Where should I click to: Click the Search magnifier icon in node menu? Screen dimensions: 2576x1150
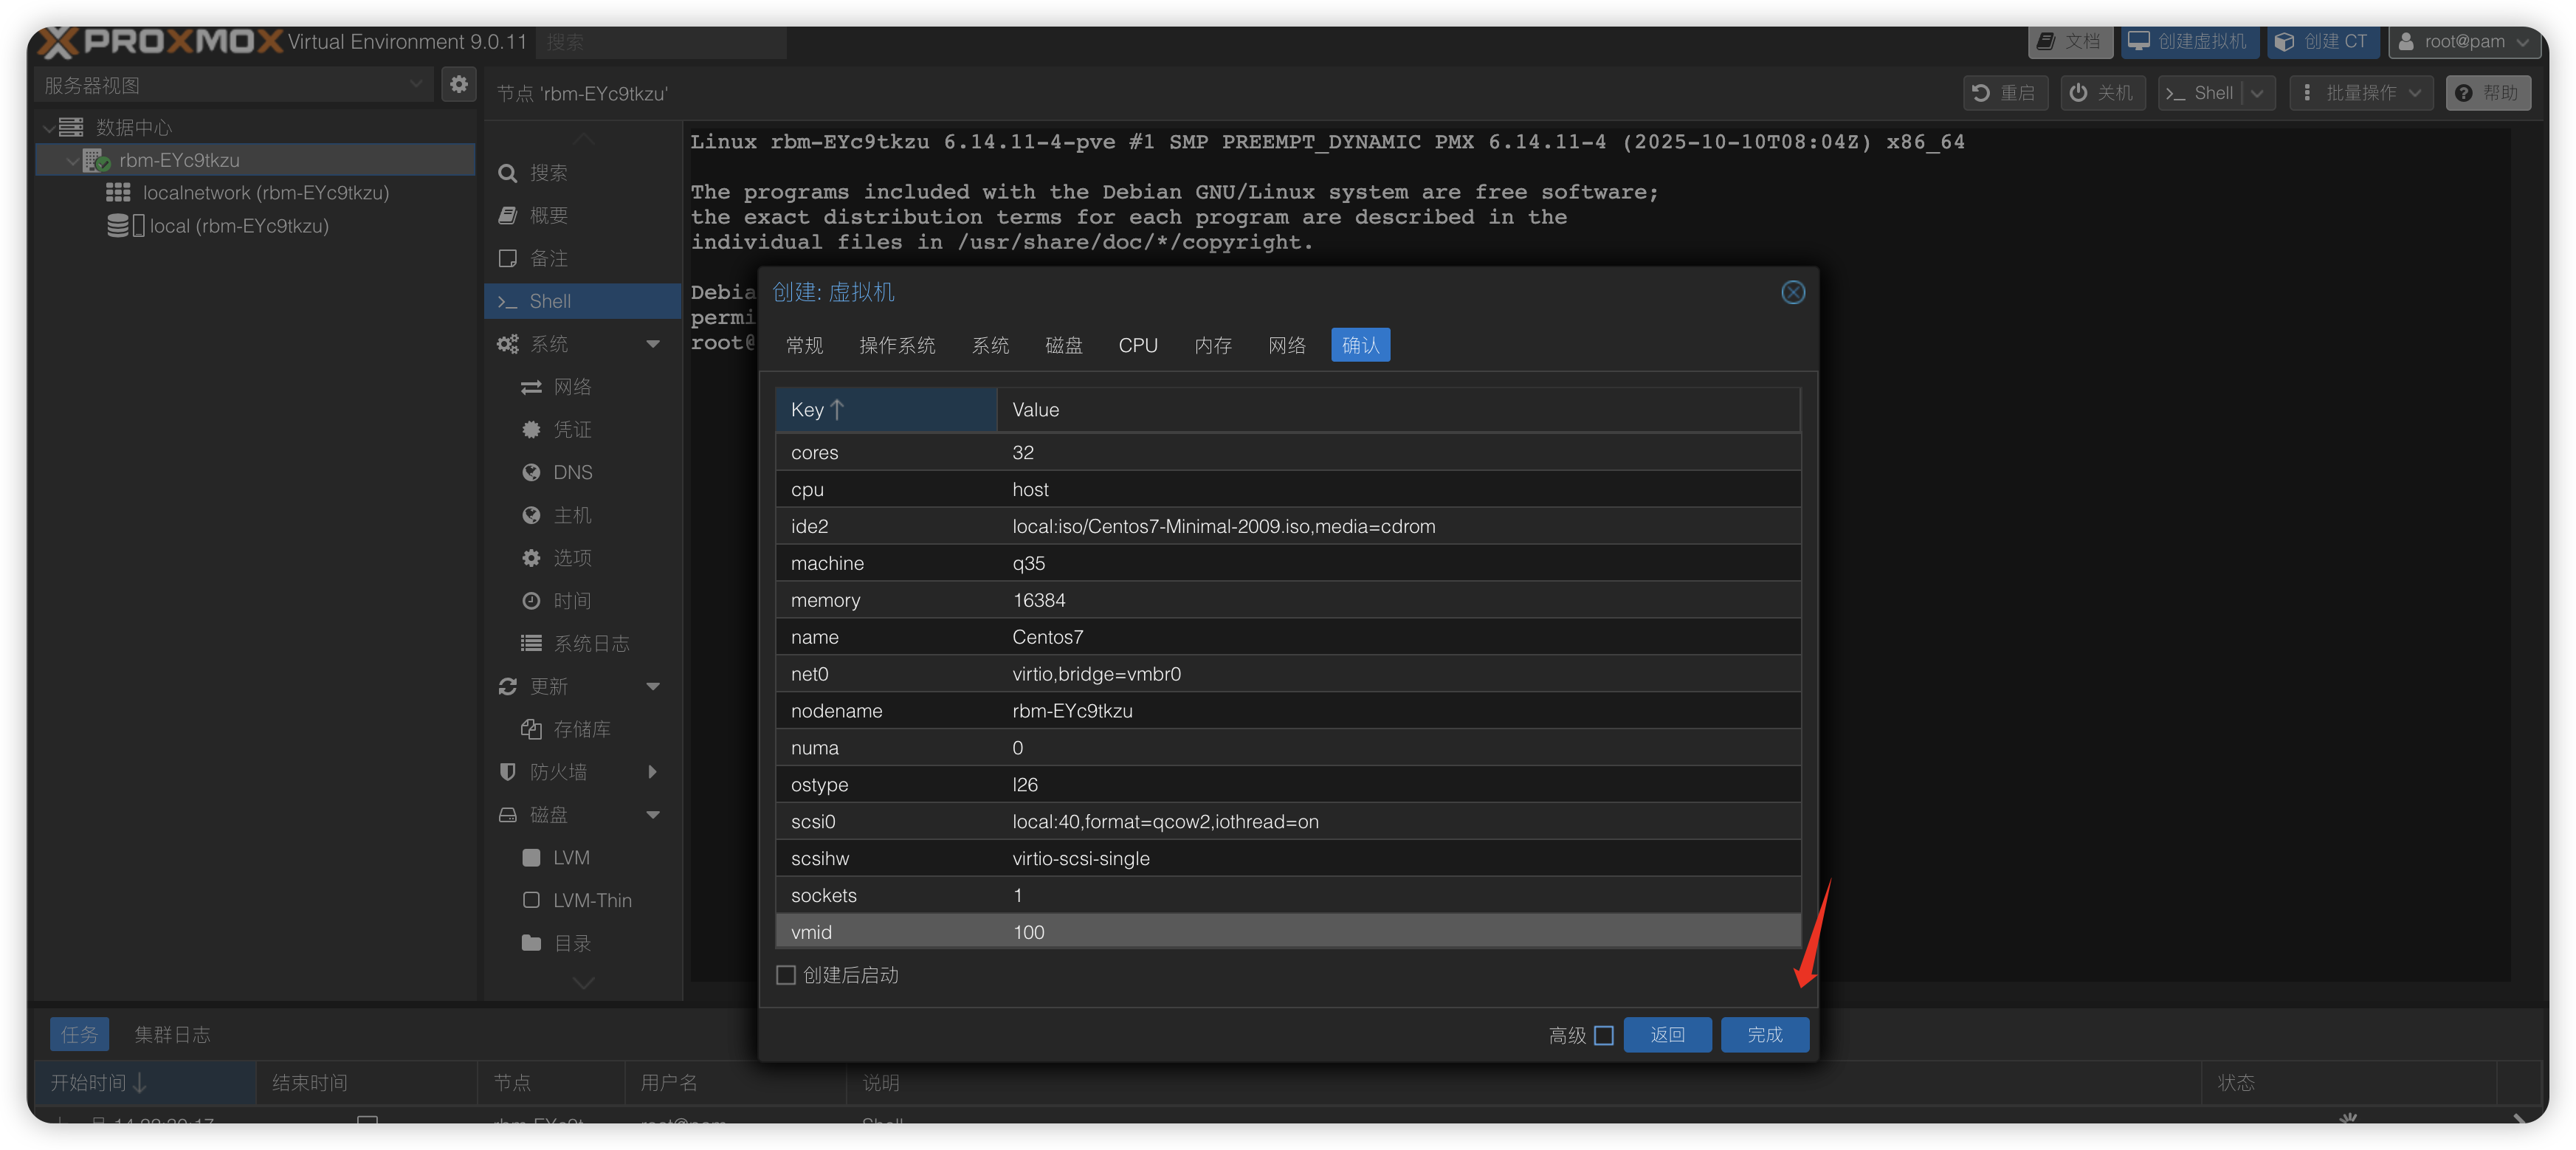pos(508,173)
